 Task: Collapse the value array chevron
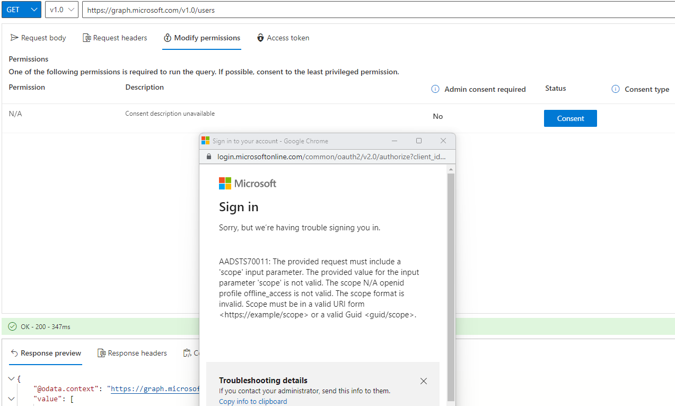(12, 399)
